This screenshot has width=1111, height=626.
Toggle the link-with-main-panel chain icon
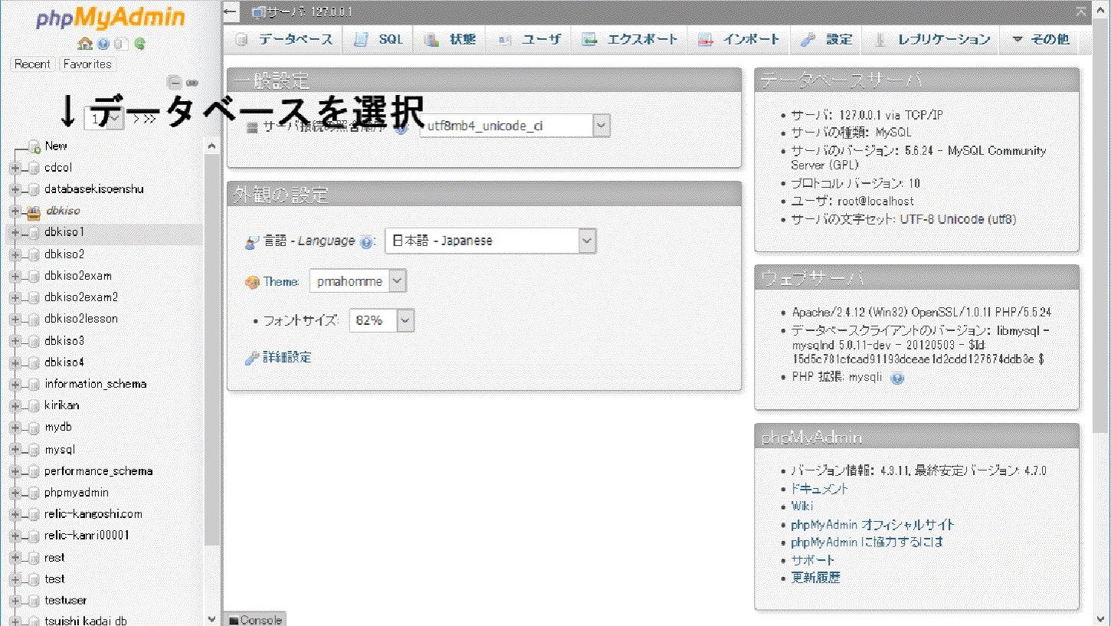point(192,82)
